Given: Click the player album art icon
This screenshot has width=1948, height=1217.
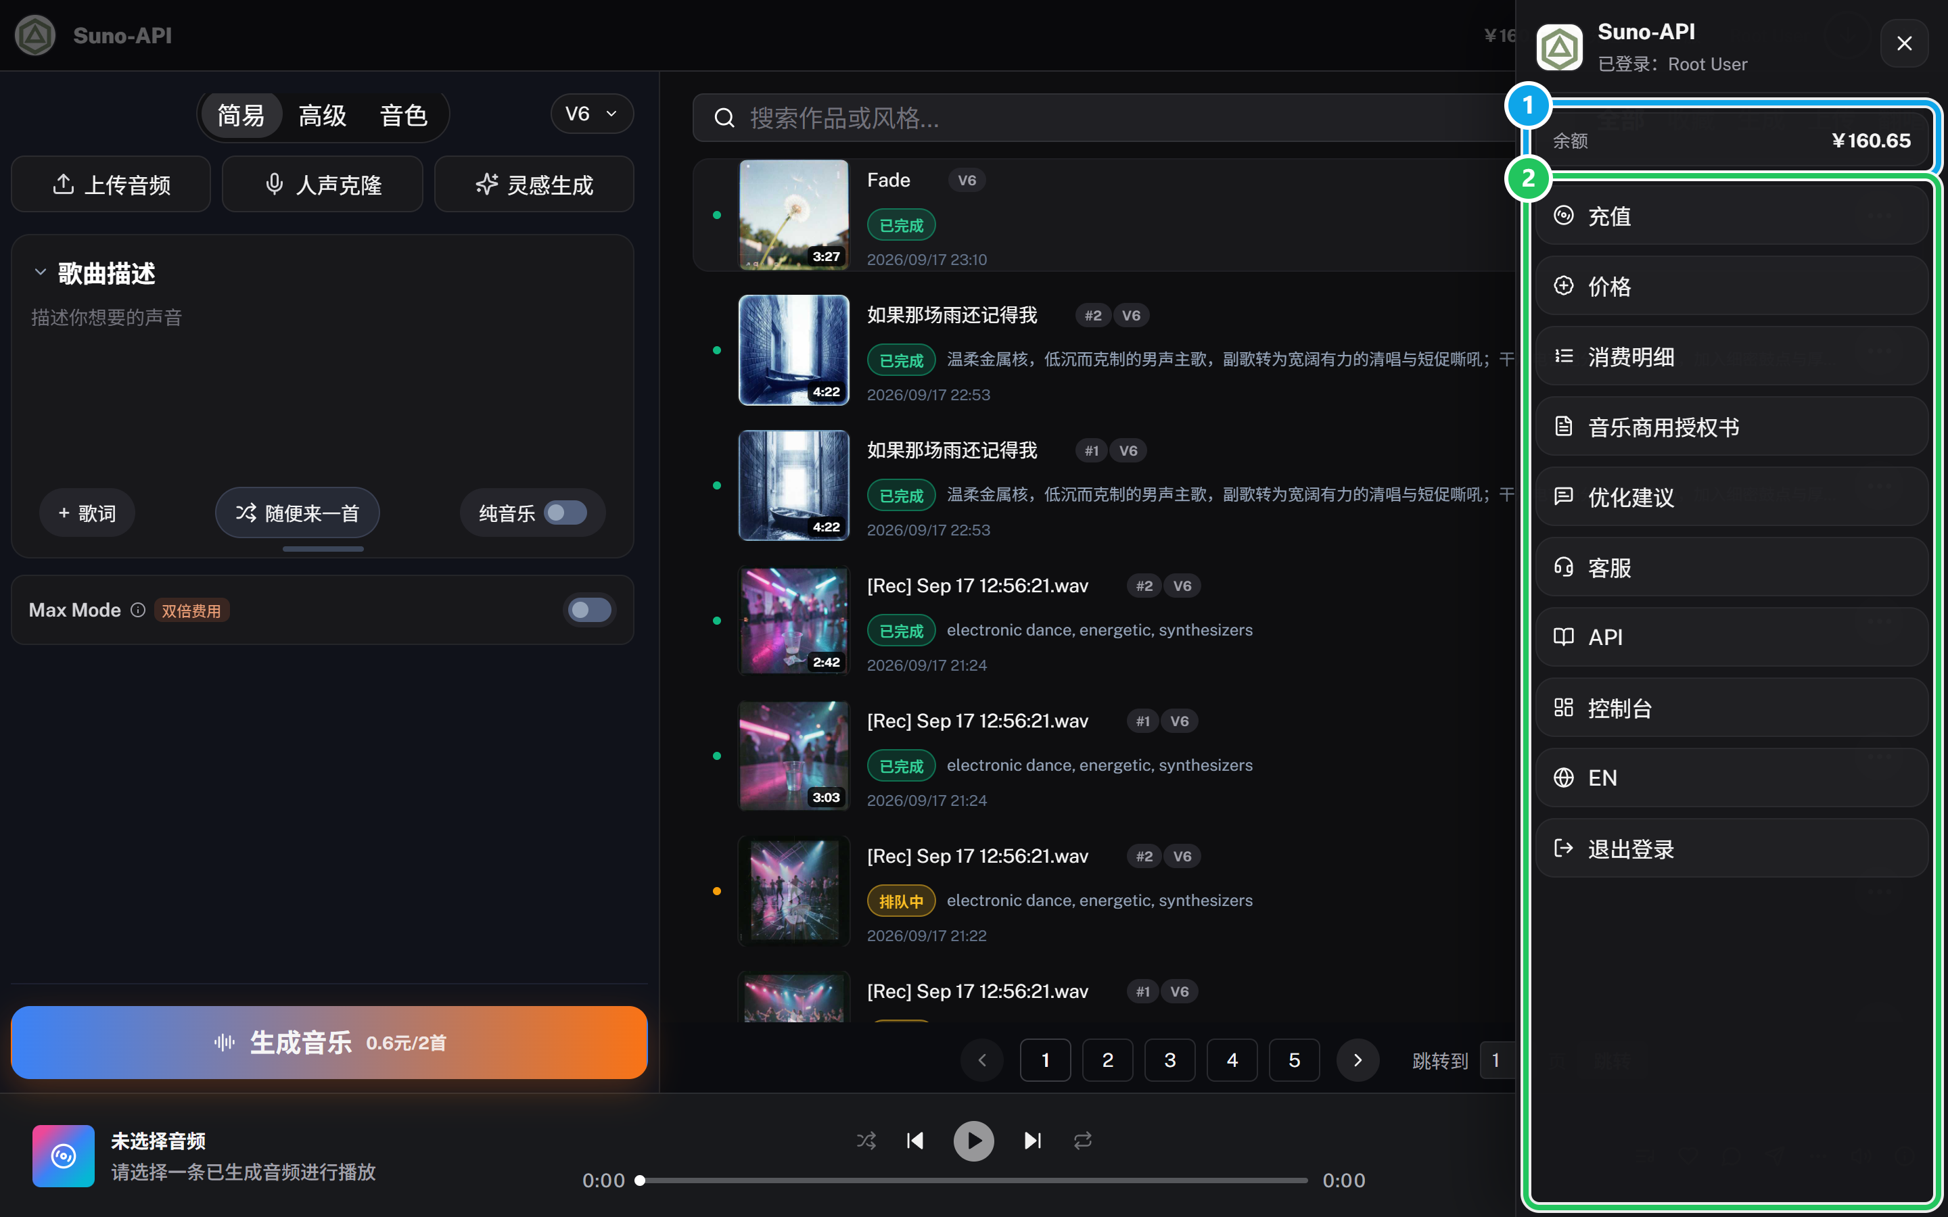Looking at the screenshot, I should pyautogui.click(x=63, y=1156).
